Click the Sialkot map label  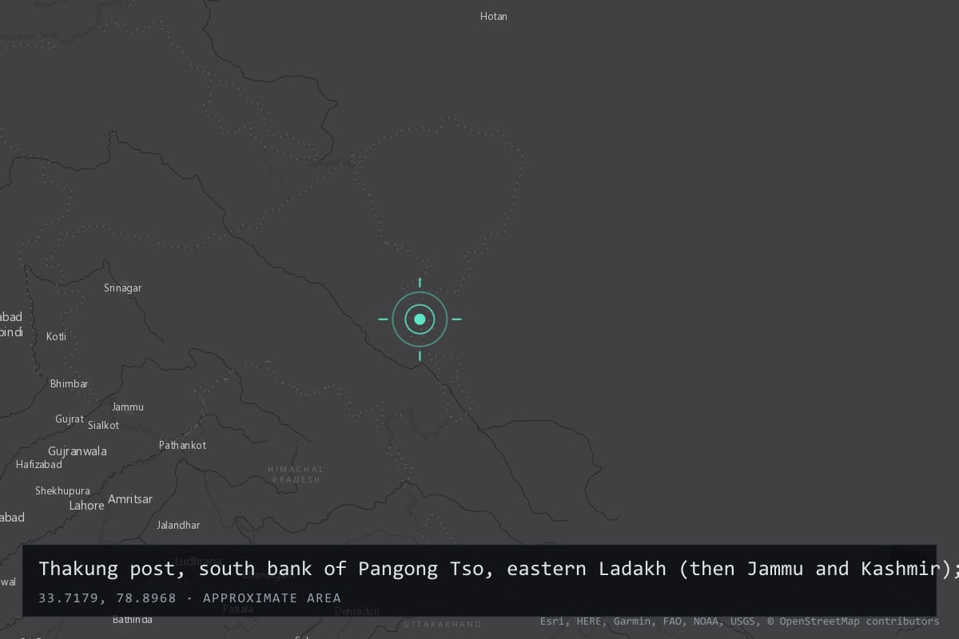point(103,425)
